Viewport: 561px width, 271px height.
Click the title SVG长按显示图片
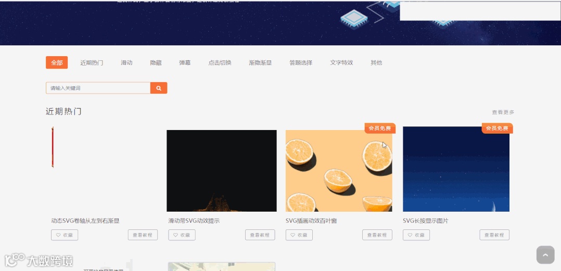tap(425, 221)
